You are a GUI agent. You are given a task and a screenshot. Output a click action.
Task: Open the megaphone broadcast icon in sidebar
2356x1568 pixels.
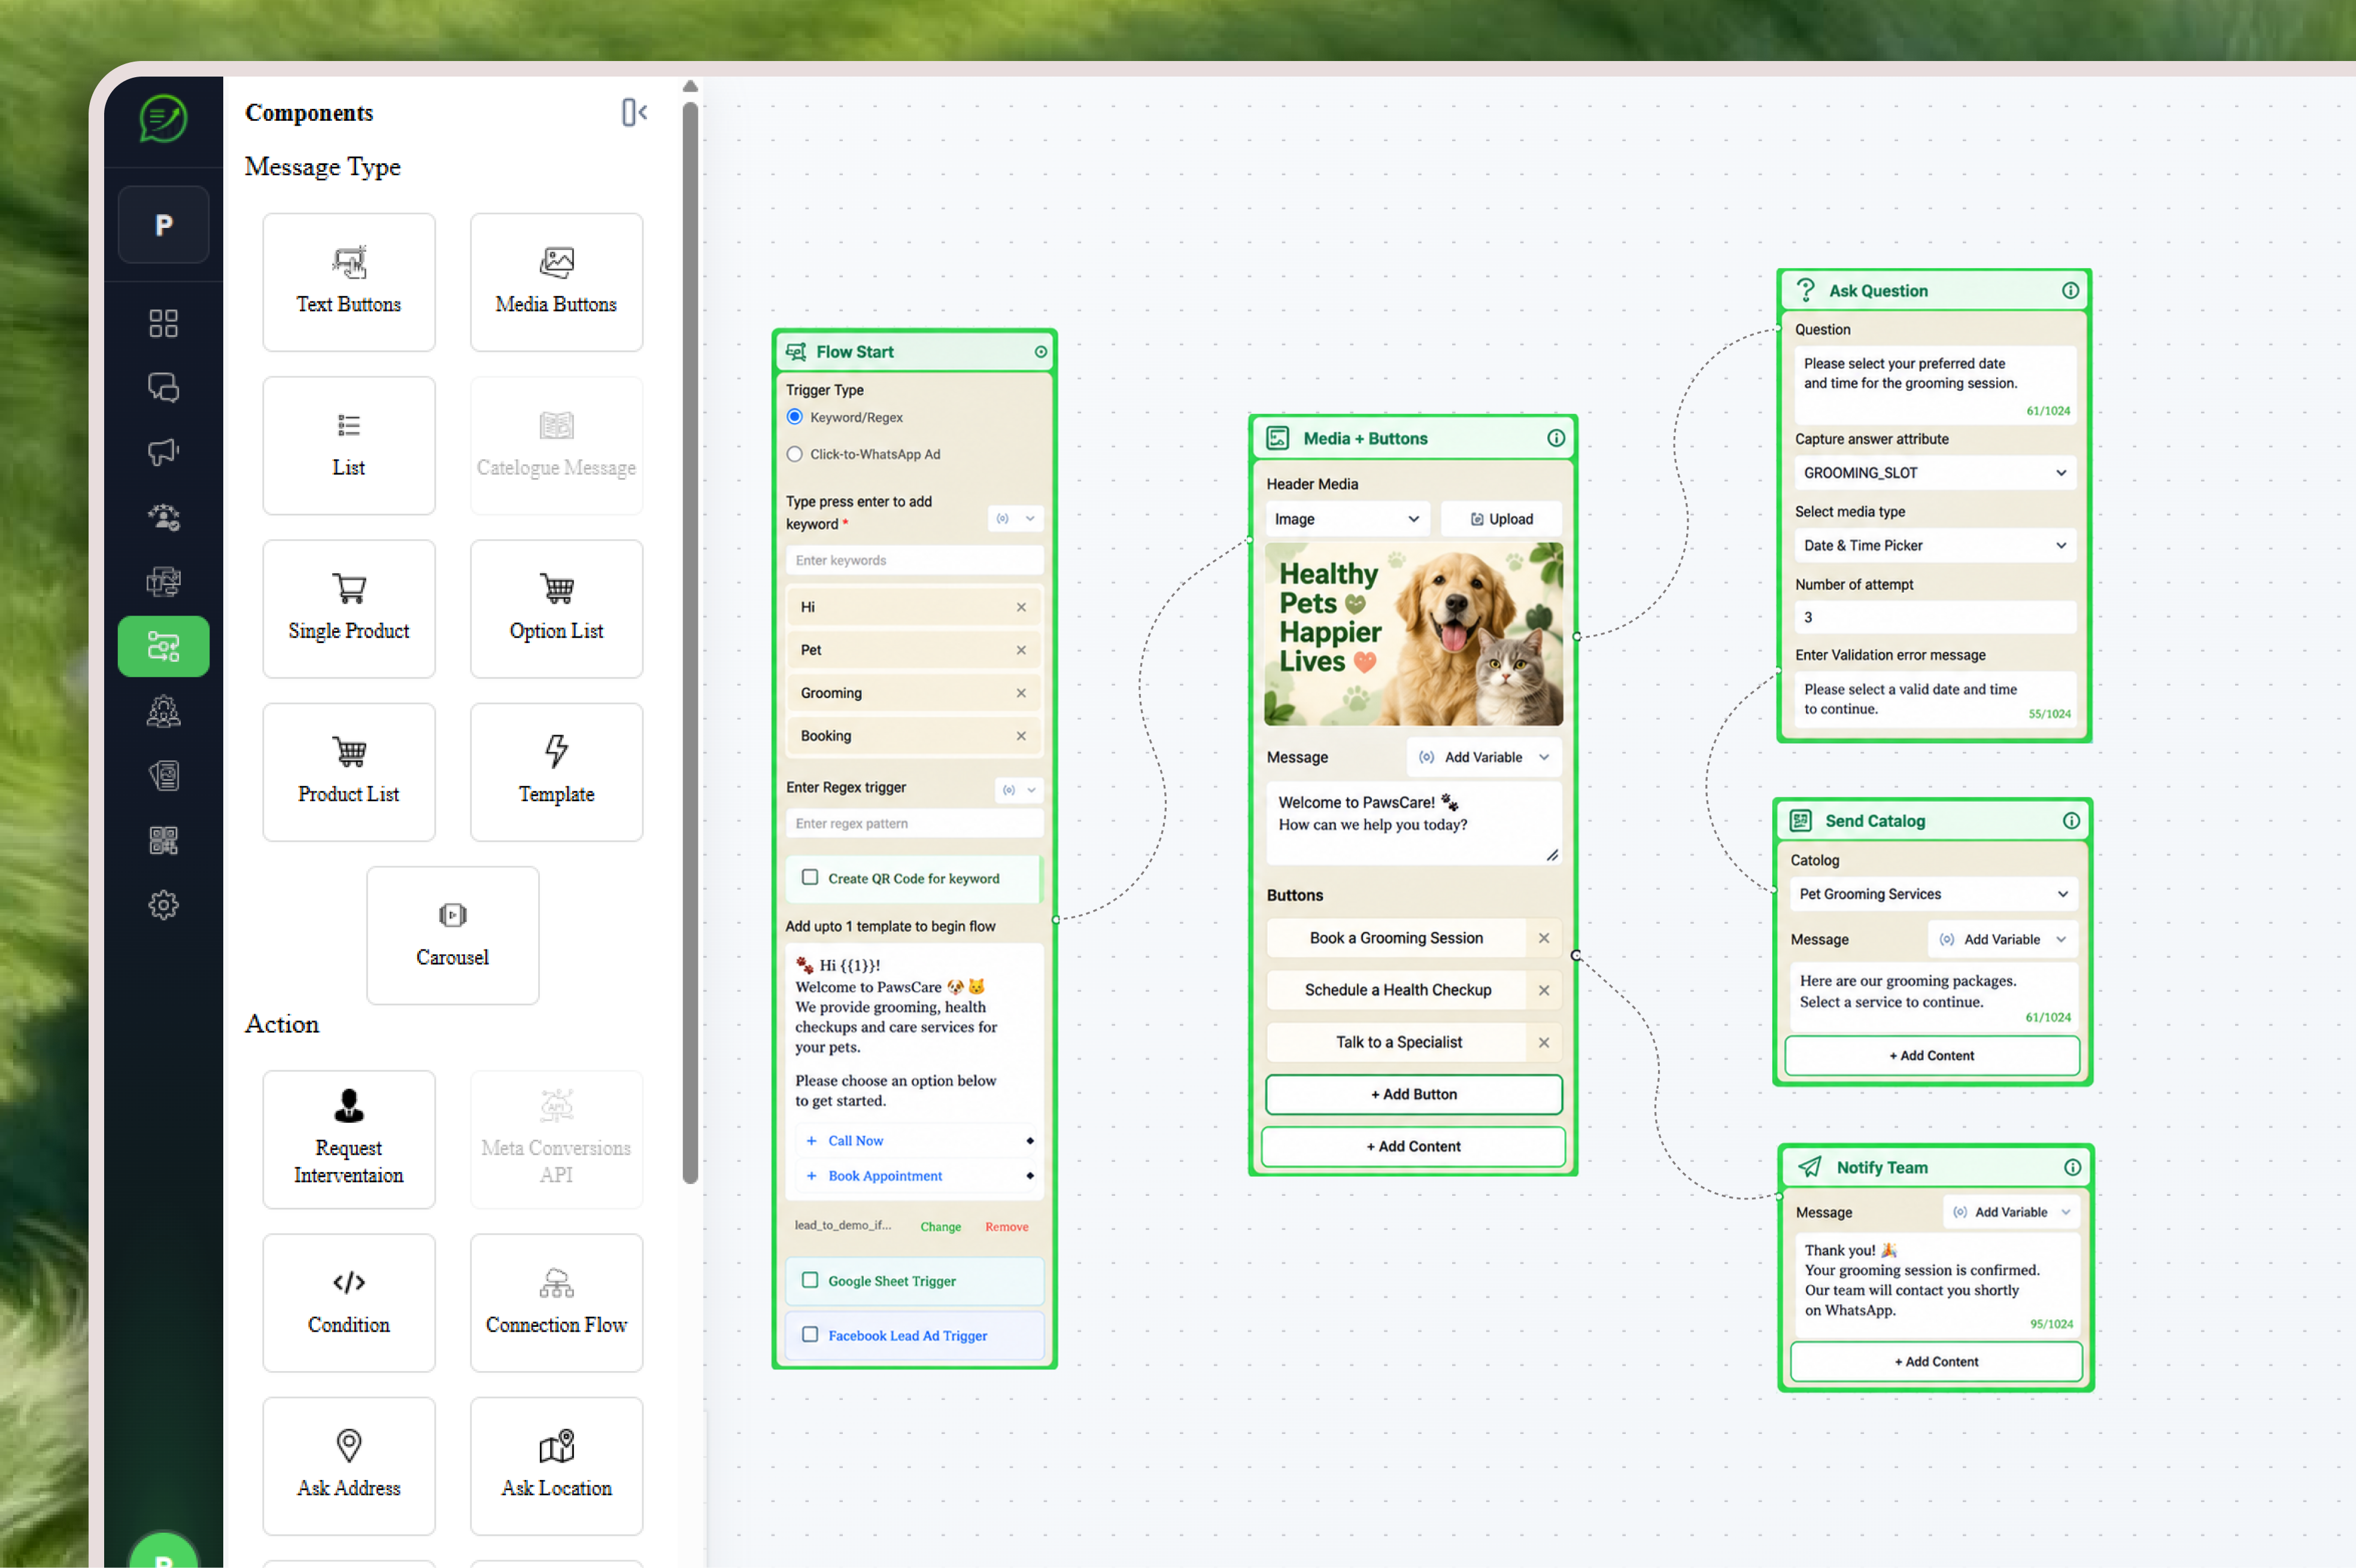163,452
